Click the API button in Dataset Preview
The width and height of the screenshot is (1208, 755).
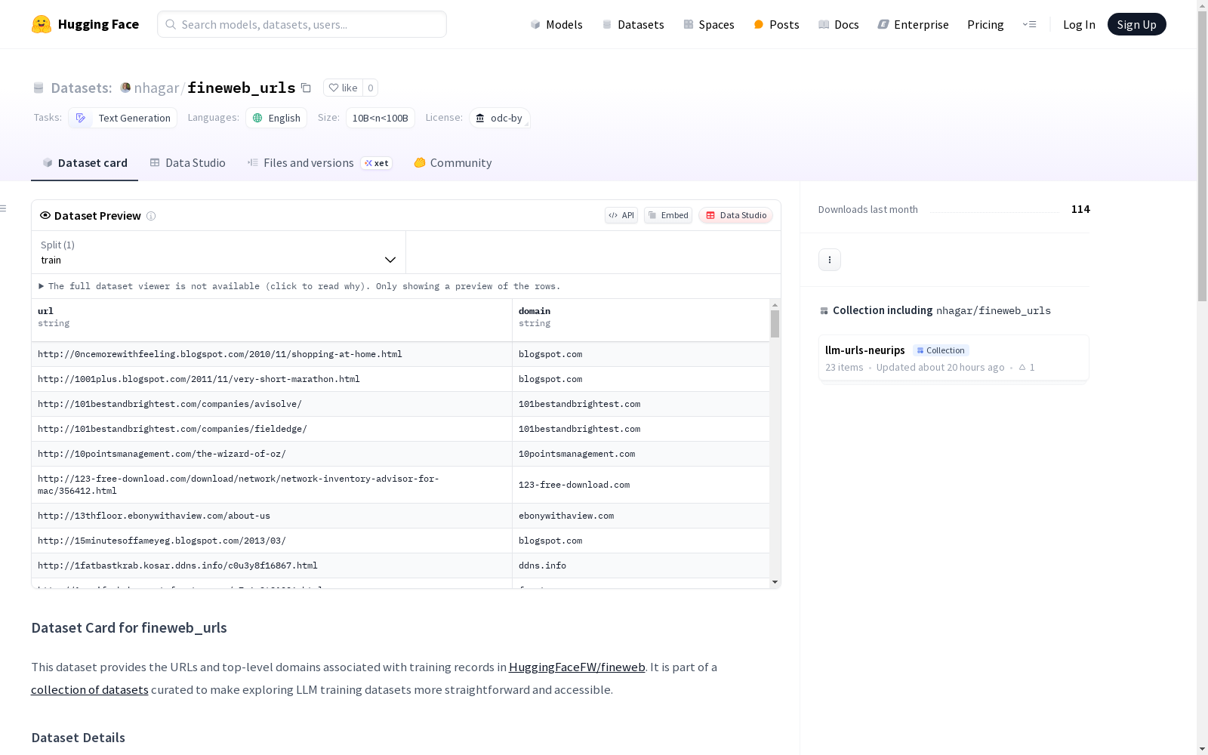(x=621, y=215)
